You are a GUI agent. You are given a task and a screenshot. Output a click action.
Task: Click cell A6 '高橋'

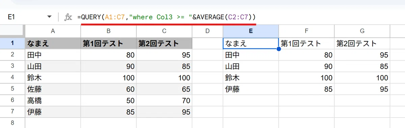(53, 100)
